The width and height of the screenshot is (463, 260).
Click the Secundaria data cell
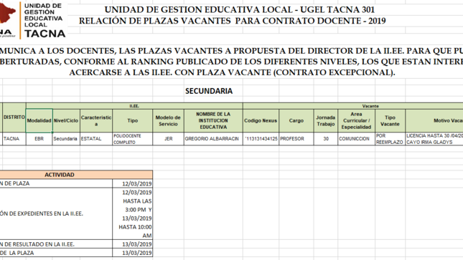(x=66, y=139)
